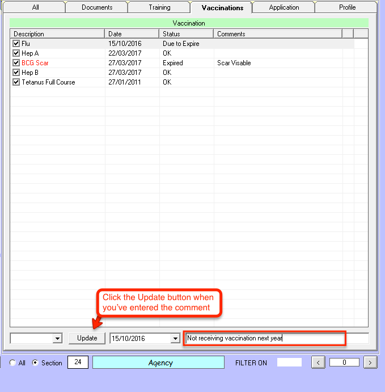Switch to the Documents tab
This screenshot has width=385, height=392.
coord(97,7)
